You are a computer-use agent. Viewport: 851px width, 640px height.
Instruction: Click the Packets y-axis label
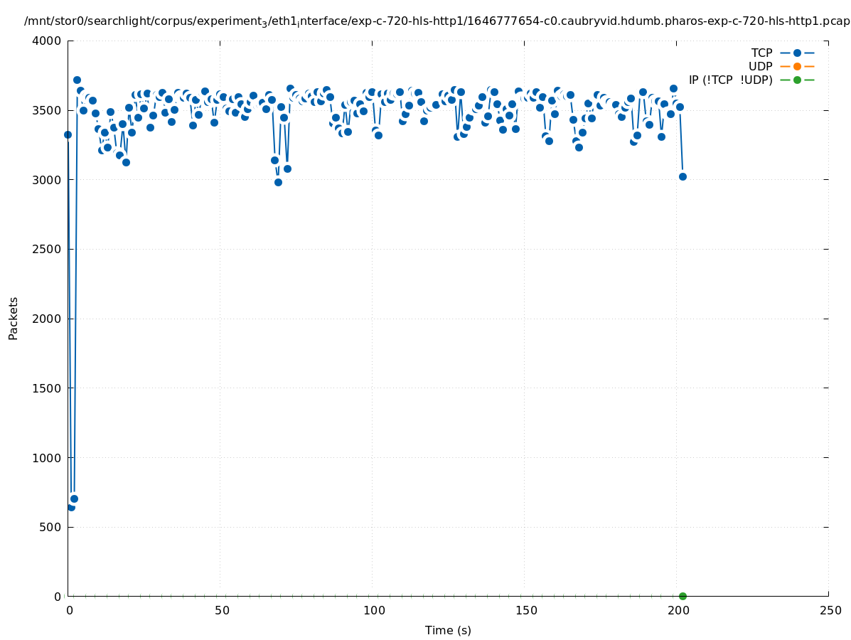(x=14, y=318)
